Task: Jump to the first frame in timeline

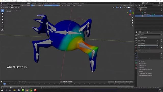Action: 63,82
